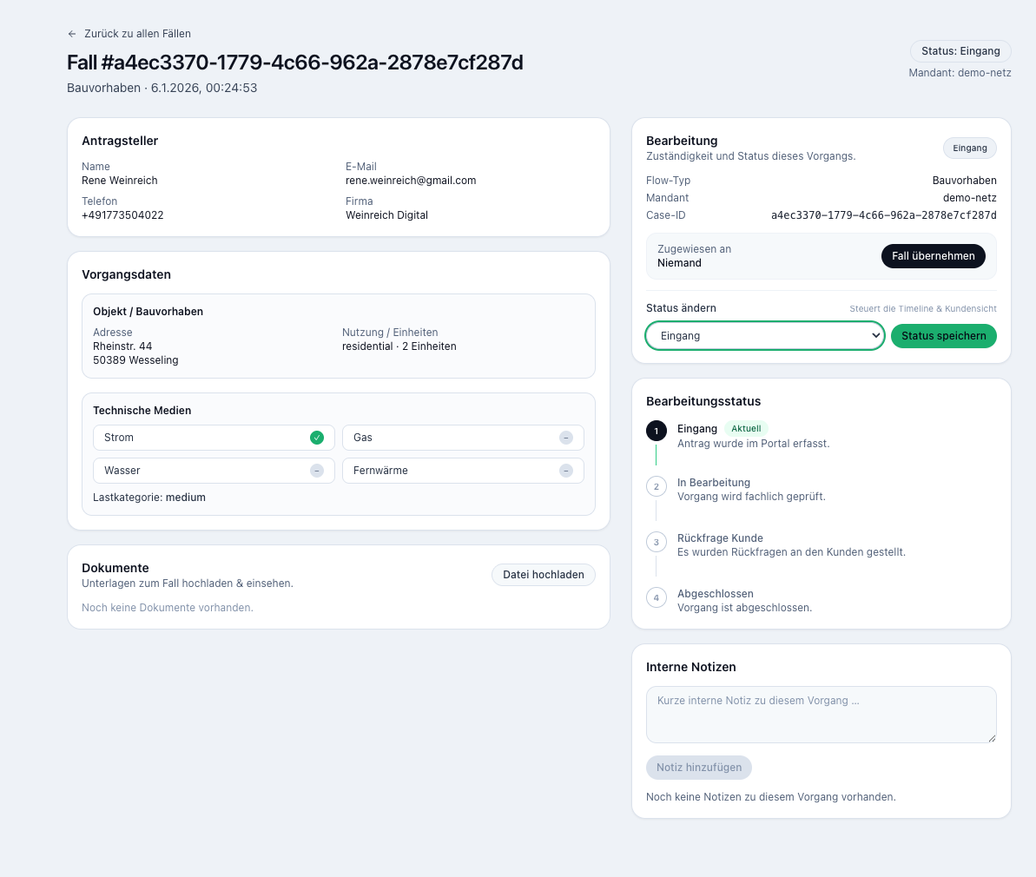The image size is (1036, 877).
Task: Click the green checkmark icon next to Strom
Action: pos(317,438)
